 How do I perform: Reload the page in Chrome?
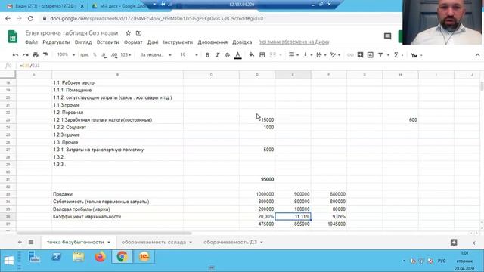[30, 18]
